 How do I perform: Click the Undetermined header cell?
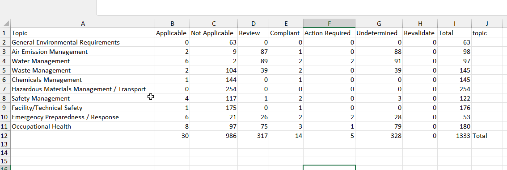point(379,33)
